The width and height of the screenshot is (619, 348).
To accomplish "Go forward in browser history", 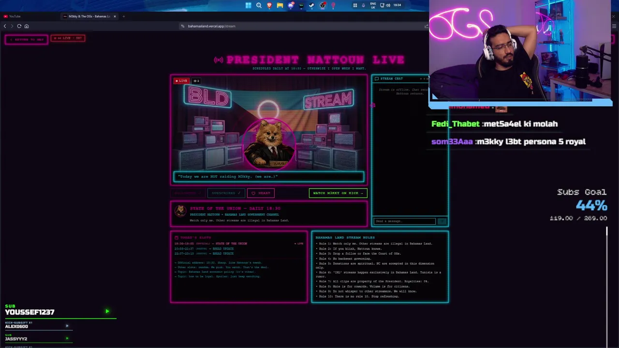I will pos(12,26).
